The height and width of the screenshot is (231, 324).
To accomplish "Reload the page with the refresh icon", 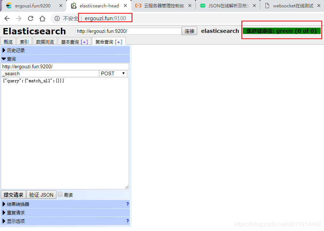I will click(31, 18).
